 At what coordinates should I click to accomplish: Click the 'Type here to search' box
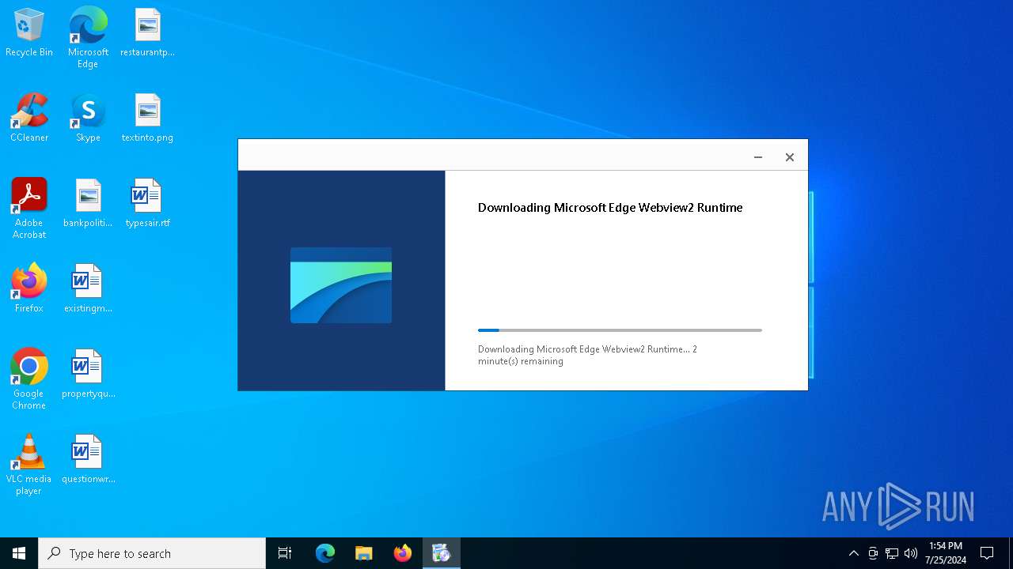coord(152,553)
